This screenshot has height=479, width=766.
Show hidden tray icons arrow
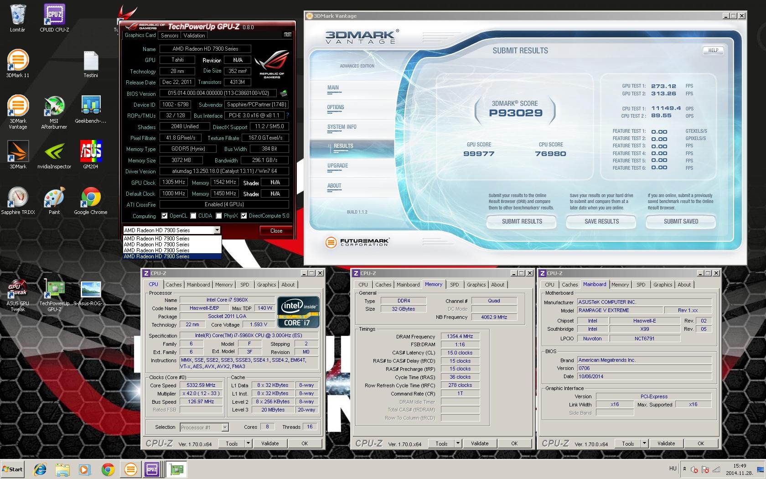pyautogui.click(x=684, y=469)
